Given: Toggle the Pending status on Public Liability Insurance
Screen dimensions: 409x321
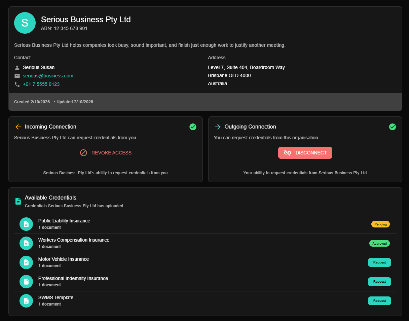Looking at the screenshot, I should coord(380,224).
